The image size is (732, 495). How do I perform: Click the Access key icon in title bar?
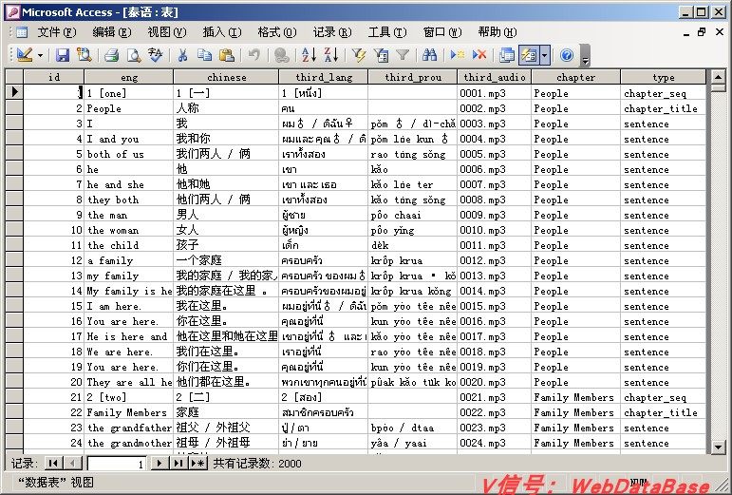[x=13, y=11]
